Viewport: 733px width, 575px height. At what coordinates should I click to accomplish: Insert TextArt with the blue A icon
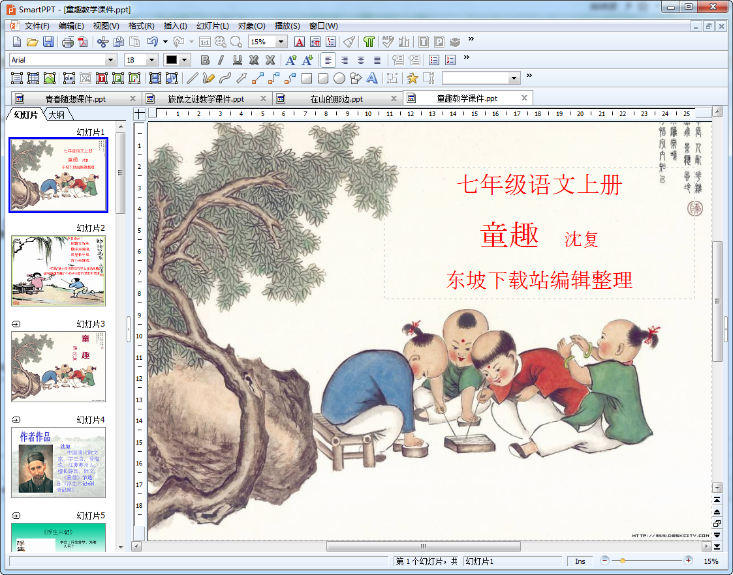click(372, 78)
